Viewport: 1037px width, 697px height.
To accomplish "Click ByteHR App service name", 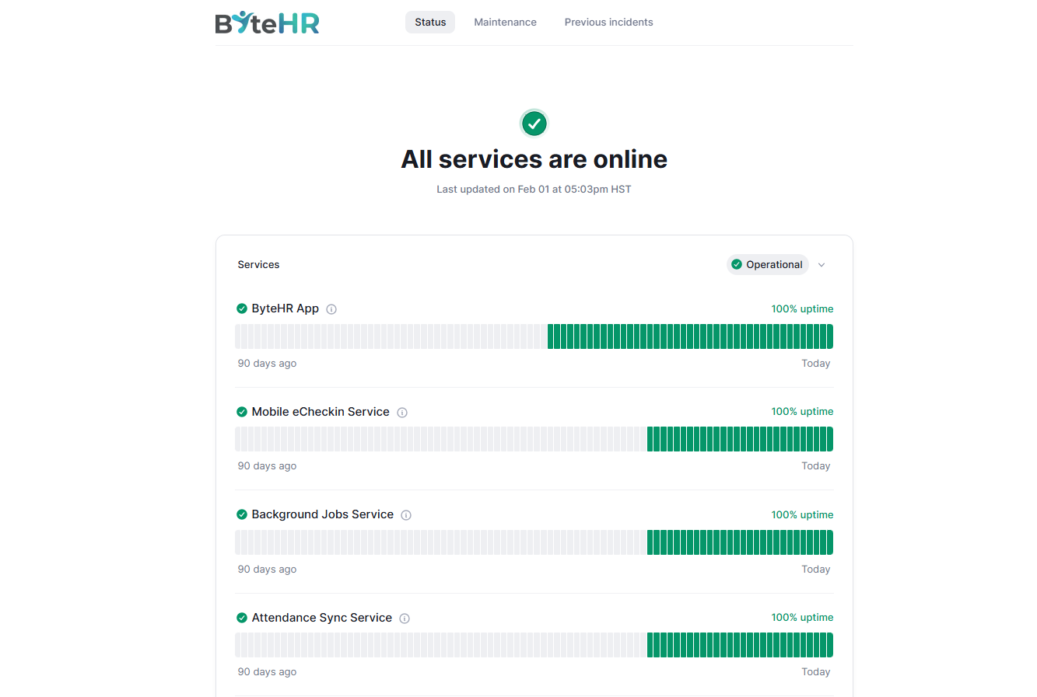I will click(x=286, y=308).
